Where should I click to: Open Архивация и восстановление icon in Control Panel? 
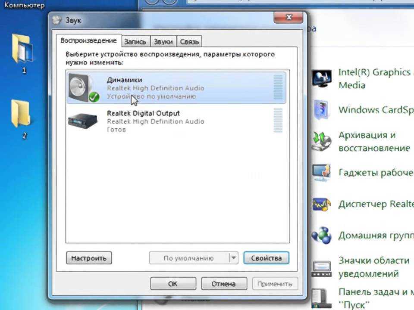click(321, 141)
